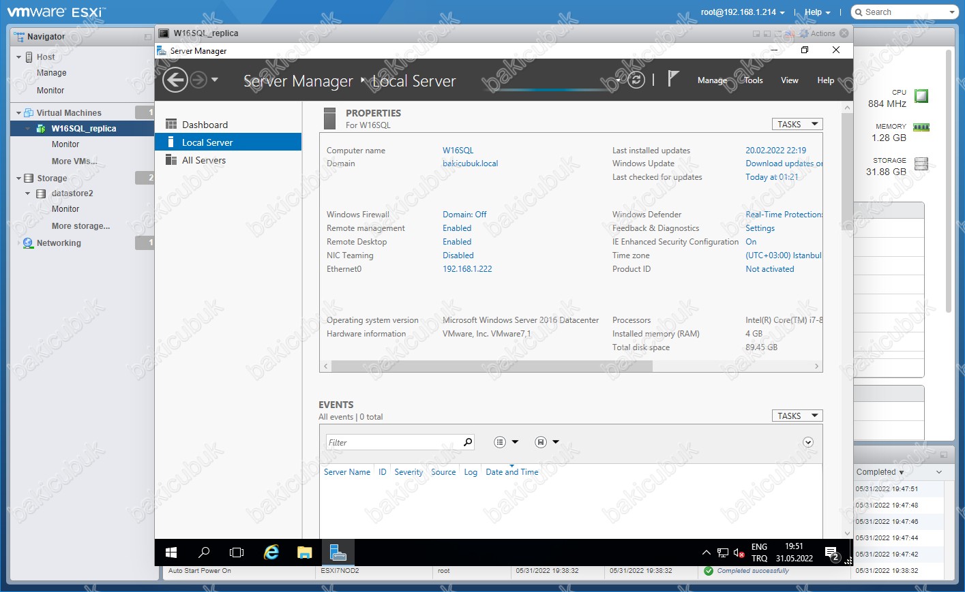Click the network tray icon
Viewport: 965px width, 592px height.
(723, 553)
